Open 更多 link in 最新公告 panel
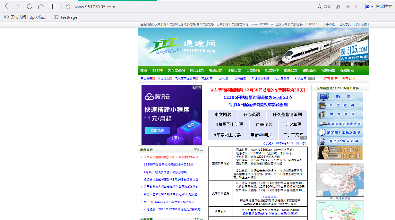The width and height of the screenshot is (395, 220). click(x=198, y=150)
